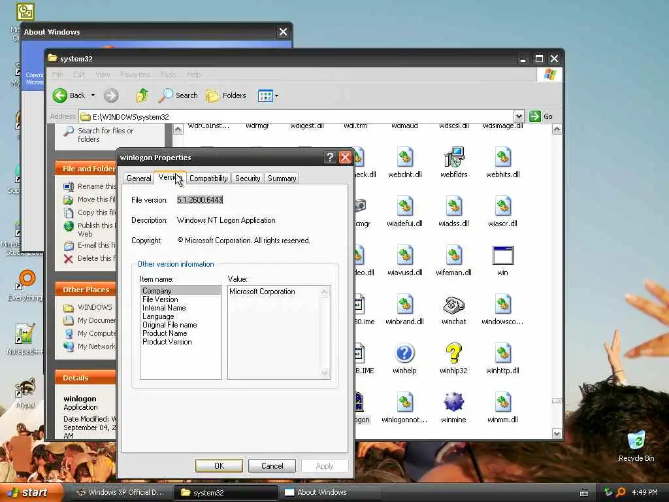Select the winhelp question mark icon
The image size is (669, 502).
[x=404, y=353]
